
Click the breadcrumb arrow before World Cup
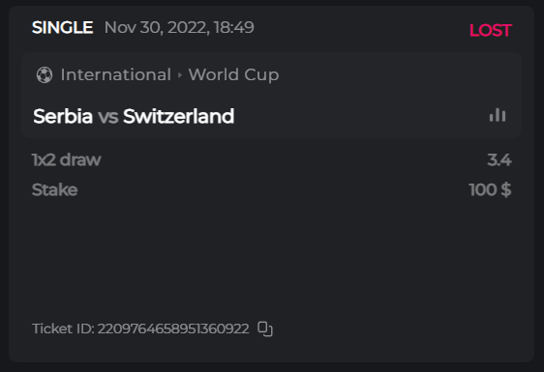pos(180,74)
